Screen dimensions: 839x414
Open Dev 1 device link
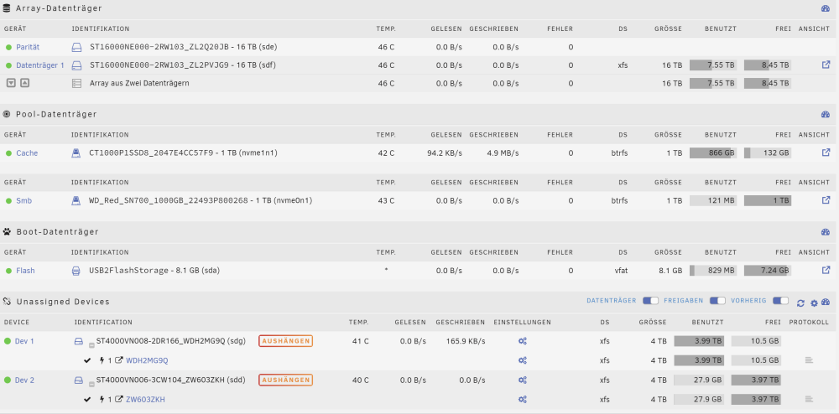pyautogui.click(x=24, y=341)
